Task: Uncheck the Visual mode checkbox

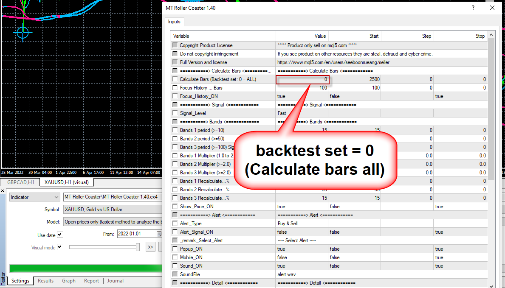Action: click(60, 247)
